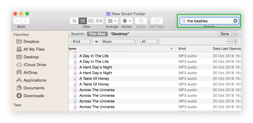Go back with the left arrow button

[x=17, y=21]
